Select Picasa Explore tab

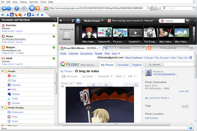coord(137,65)
